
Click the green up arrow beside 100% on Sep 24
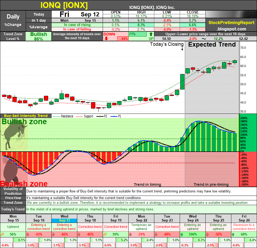[182, 235]
